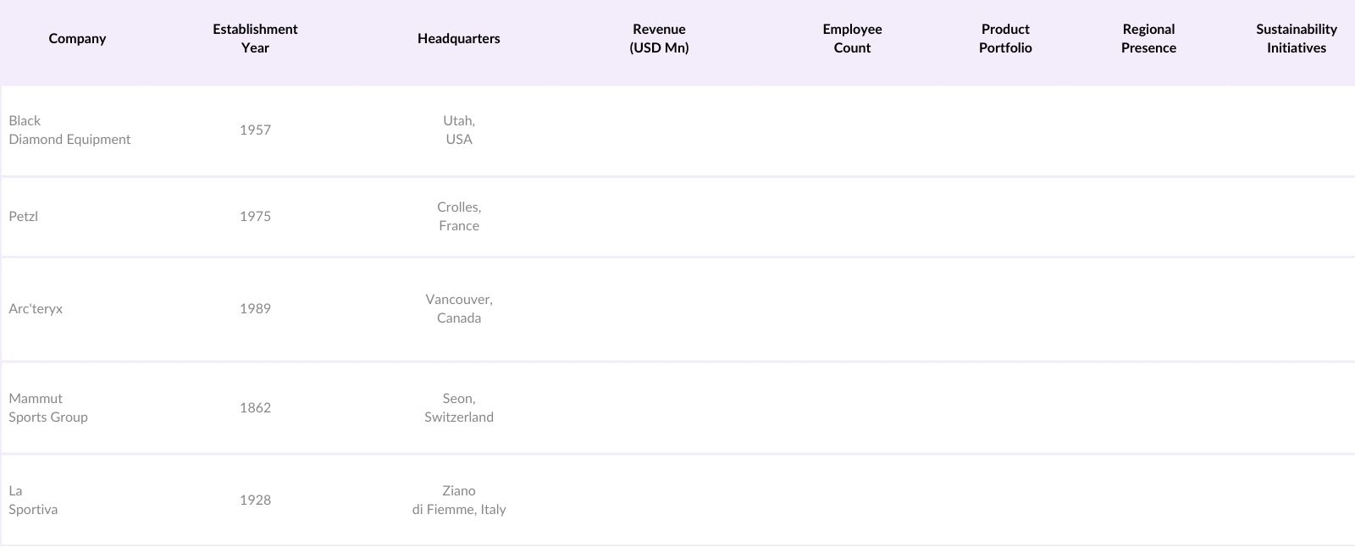Click the Headquarters column header
The height and width of the screenshot is (553, 1355).
pos(458,39)
